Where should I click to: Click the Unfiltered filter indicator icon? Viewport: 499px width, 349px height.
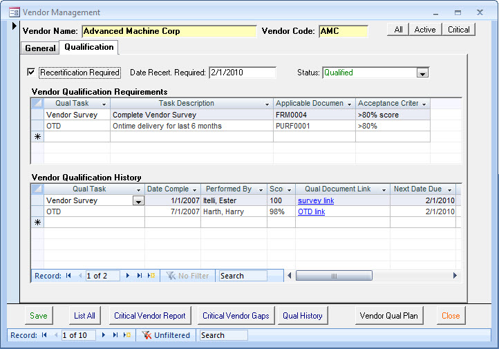point(147,335)
